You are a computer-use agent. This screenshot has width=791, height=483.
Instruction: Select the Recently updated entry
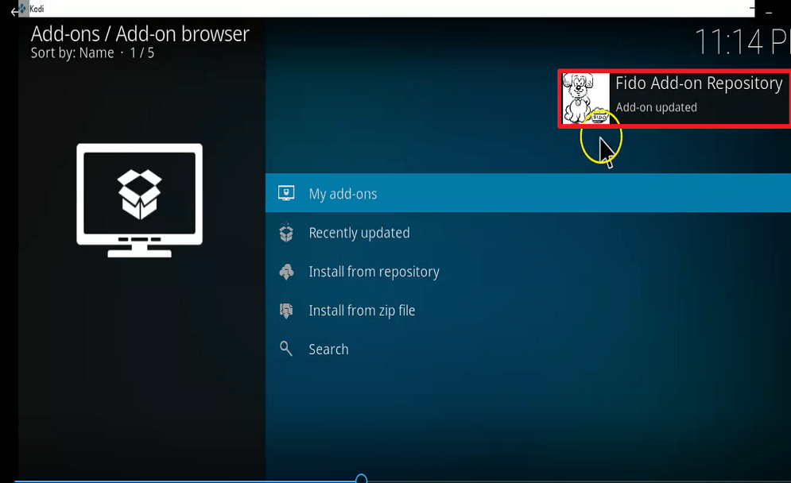528,233
